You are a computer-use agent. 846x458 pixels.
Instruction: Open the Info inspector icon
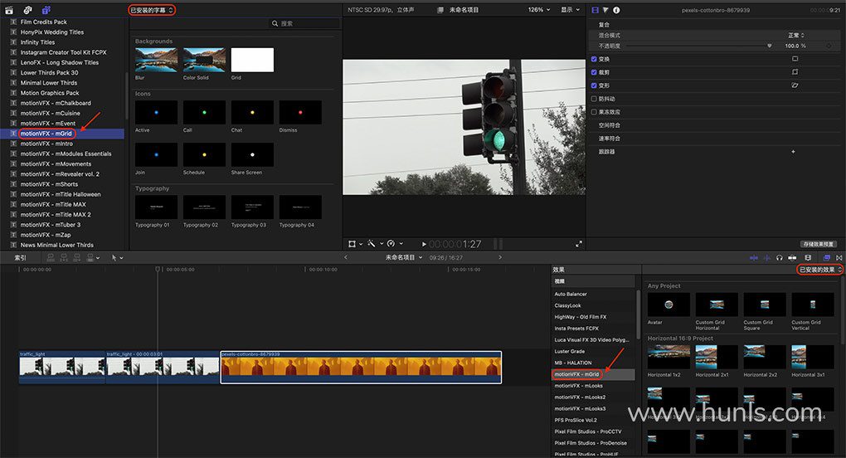pyautogui.click(x=616, y=10)
